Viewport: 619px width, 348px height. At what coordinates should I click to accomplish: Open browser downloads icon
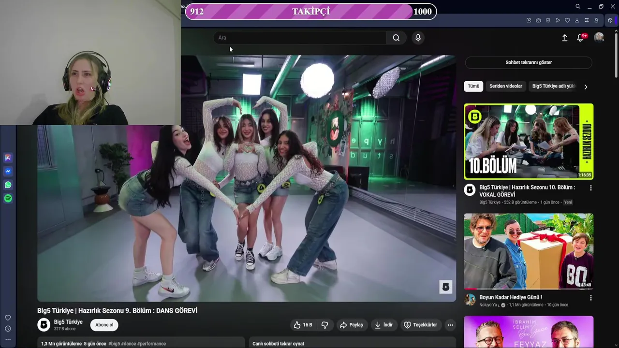pyautogui.click(x=577, y=20)
